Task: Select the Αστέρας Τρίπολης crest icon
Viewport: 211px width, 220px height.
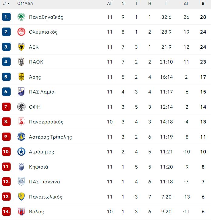Action: point(21,137)
